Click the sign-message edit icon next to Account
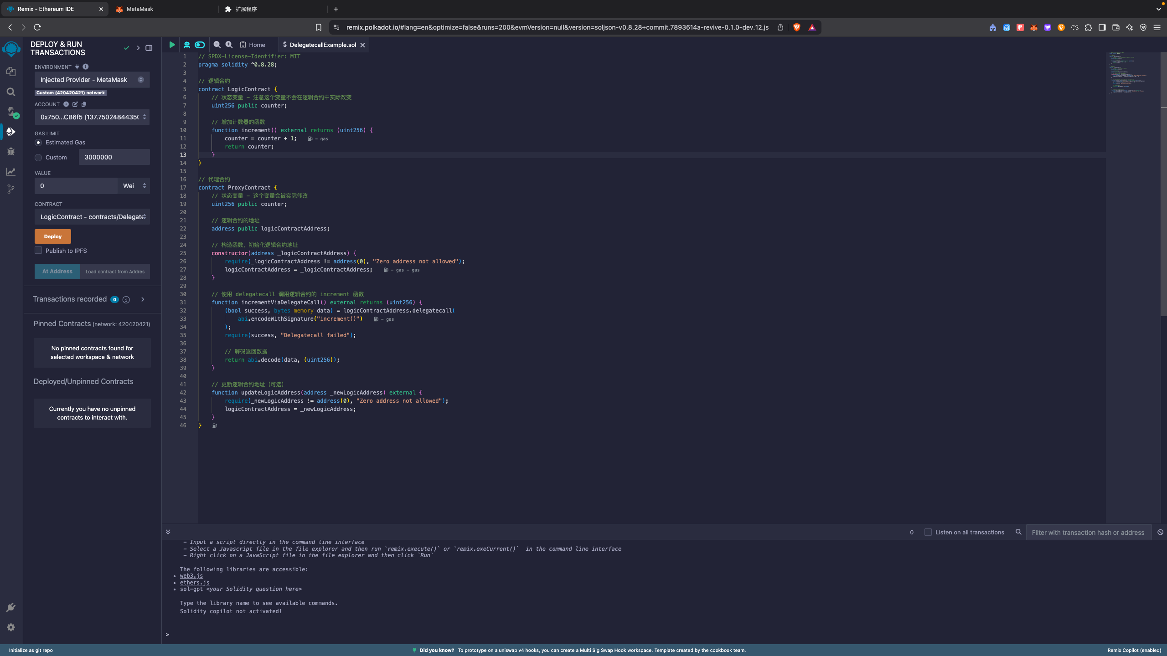 point(75,104)
